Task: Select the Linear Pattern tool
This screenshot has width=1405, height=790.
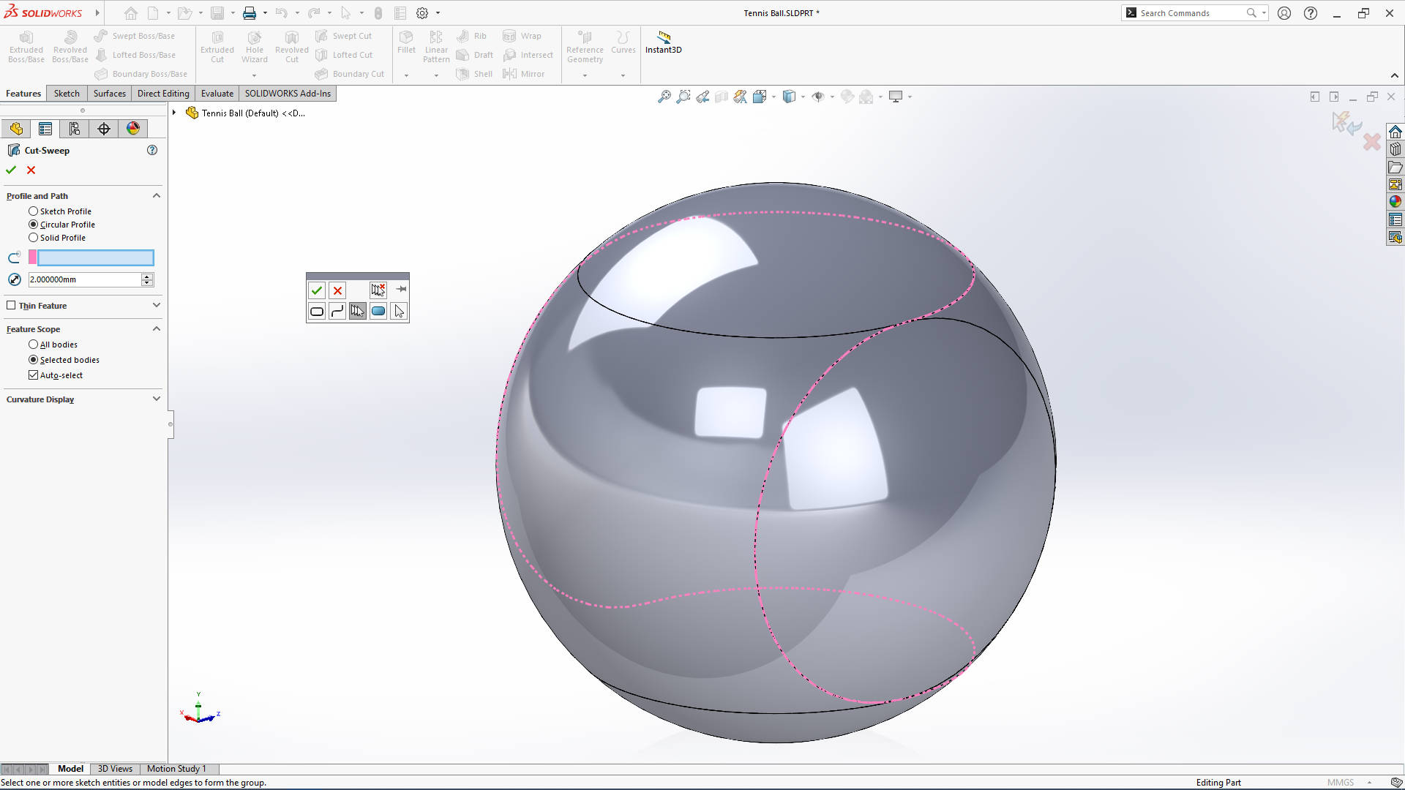Action: click(x=436, y=45)
